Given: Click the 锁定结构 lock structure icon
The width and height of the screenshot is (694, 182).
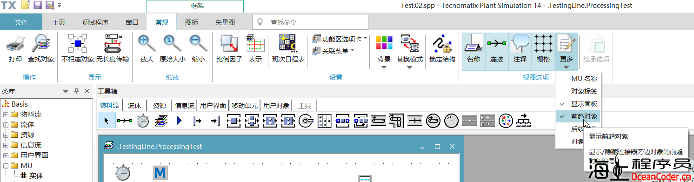Looking at the screenshot, I should pos(442,44).
